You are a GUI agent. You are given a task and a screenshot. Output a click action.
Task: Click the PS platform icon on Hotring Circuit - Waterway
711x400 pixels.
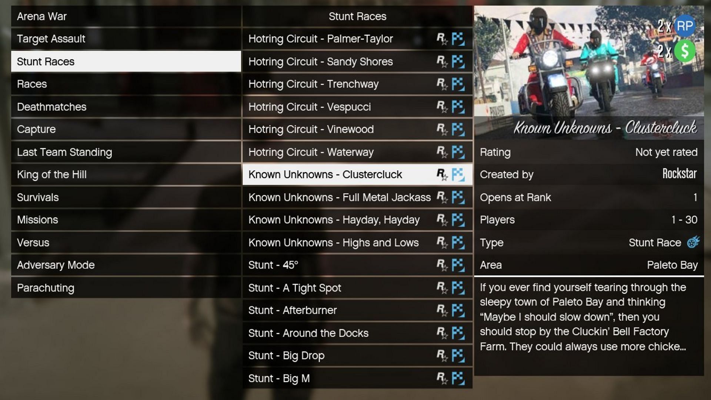pos(458,152)
